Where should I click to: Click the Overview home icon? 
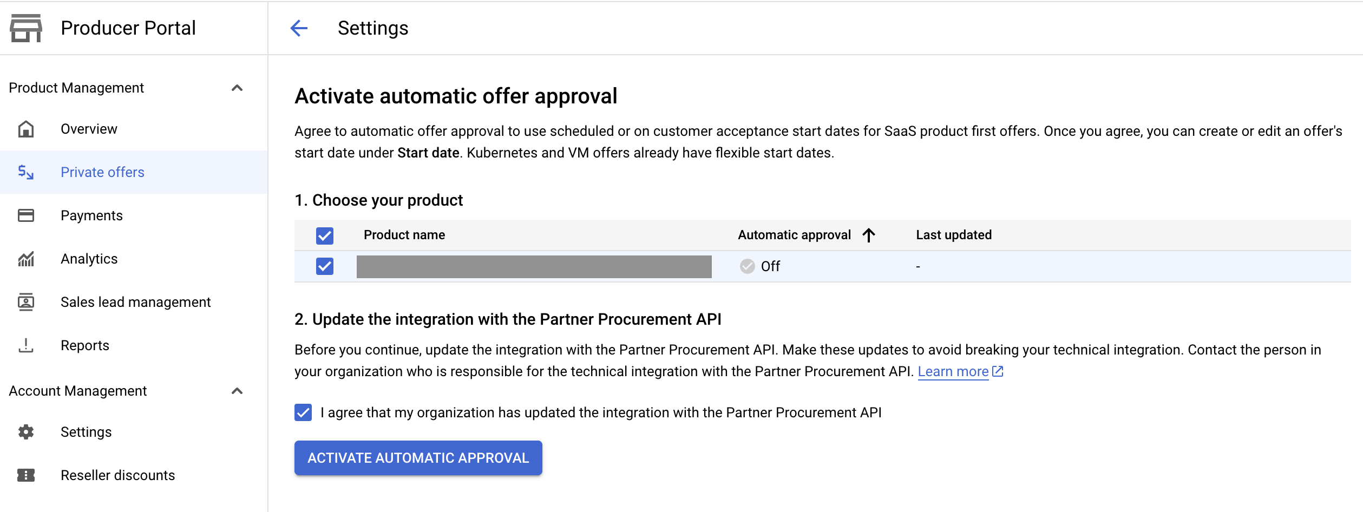click(x=26, y=129)
